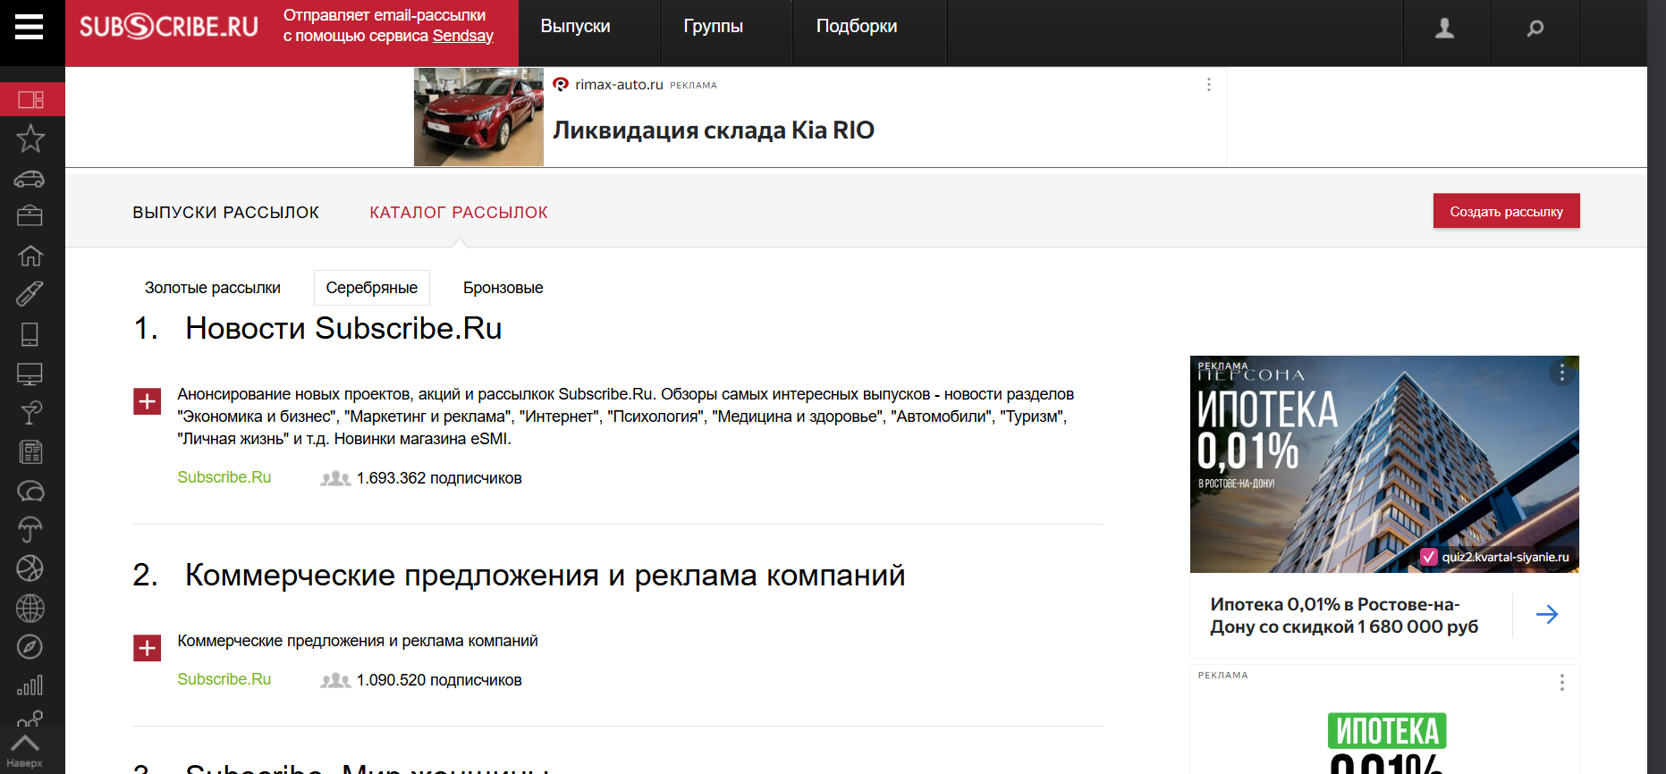
Task: Select the star category in sidebar
Action: [x=30, y=139]
